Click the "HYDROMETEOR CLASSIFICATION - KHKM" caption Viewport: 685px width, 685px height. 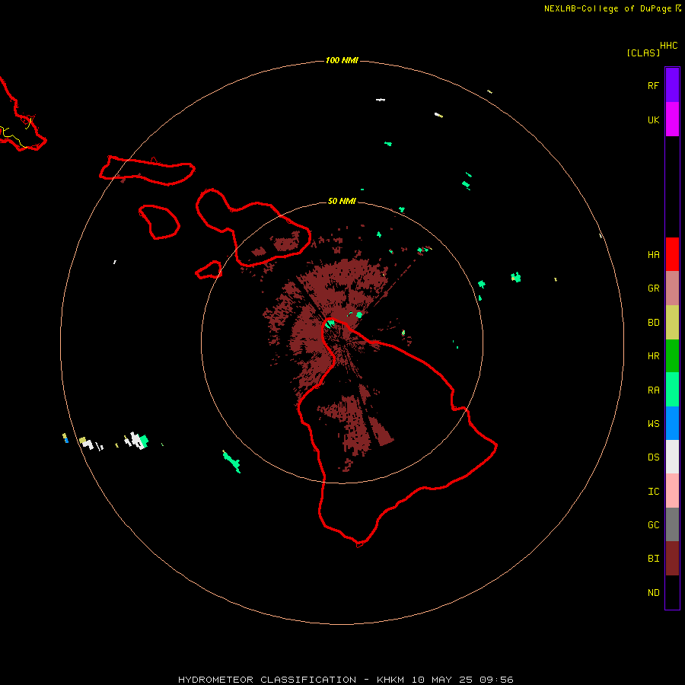(291, 680)
